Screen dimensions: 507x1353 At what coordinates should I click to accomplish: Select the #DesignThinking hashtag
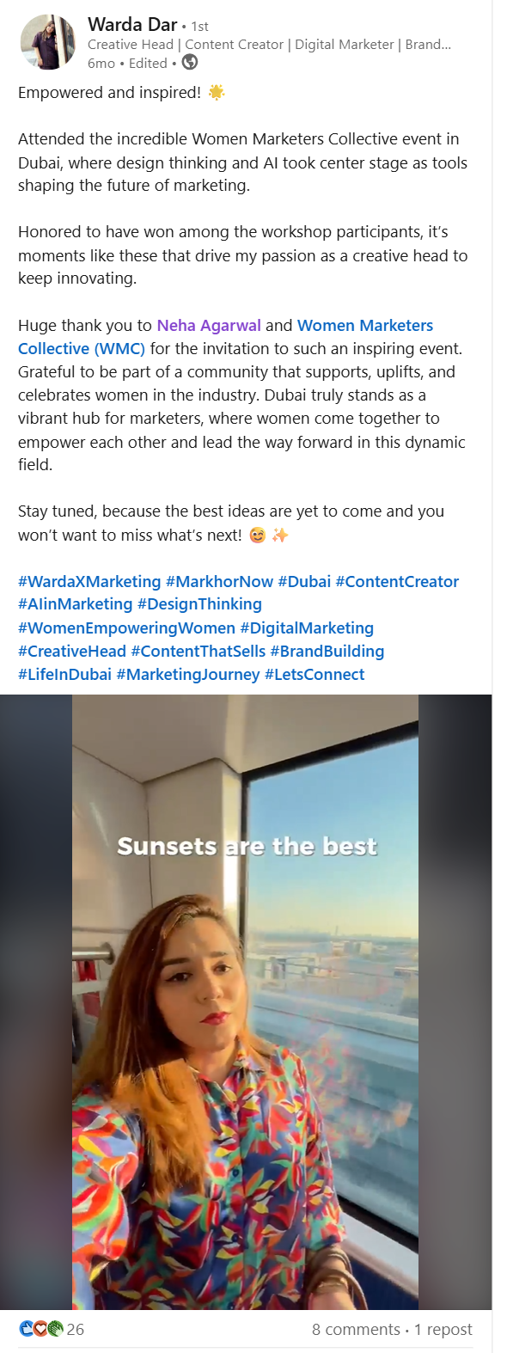[x=199, y=604]
